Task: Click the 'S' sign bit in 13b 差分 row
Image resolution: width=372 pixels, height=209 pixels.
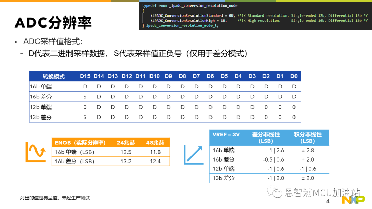Action: (85, 117)
